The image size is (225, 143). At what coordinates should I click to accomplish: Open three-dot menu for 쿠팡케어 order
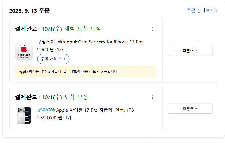pos(152,29)
